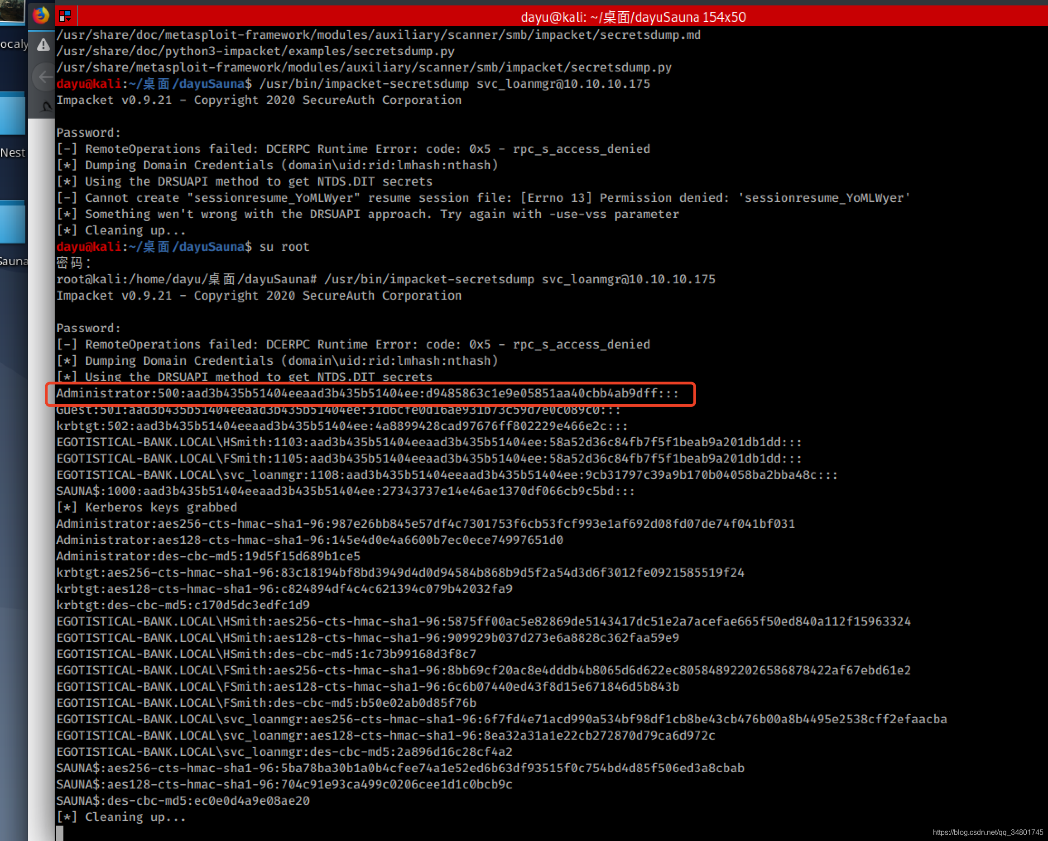
Task: Click the HSmith:1103 hash line
Action: pyautogui.click(x=429, y=443)
